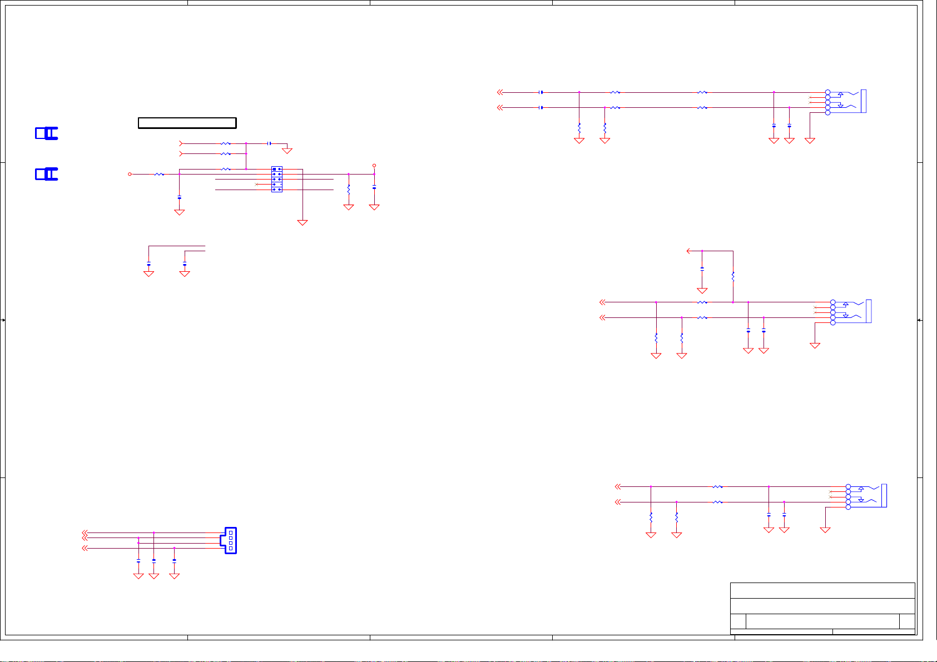Screen dimensions: 937x662
Task: Select the blue 4-pin connector at bottom left
Action: pyautogui.click(x=230, y=540)
